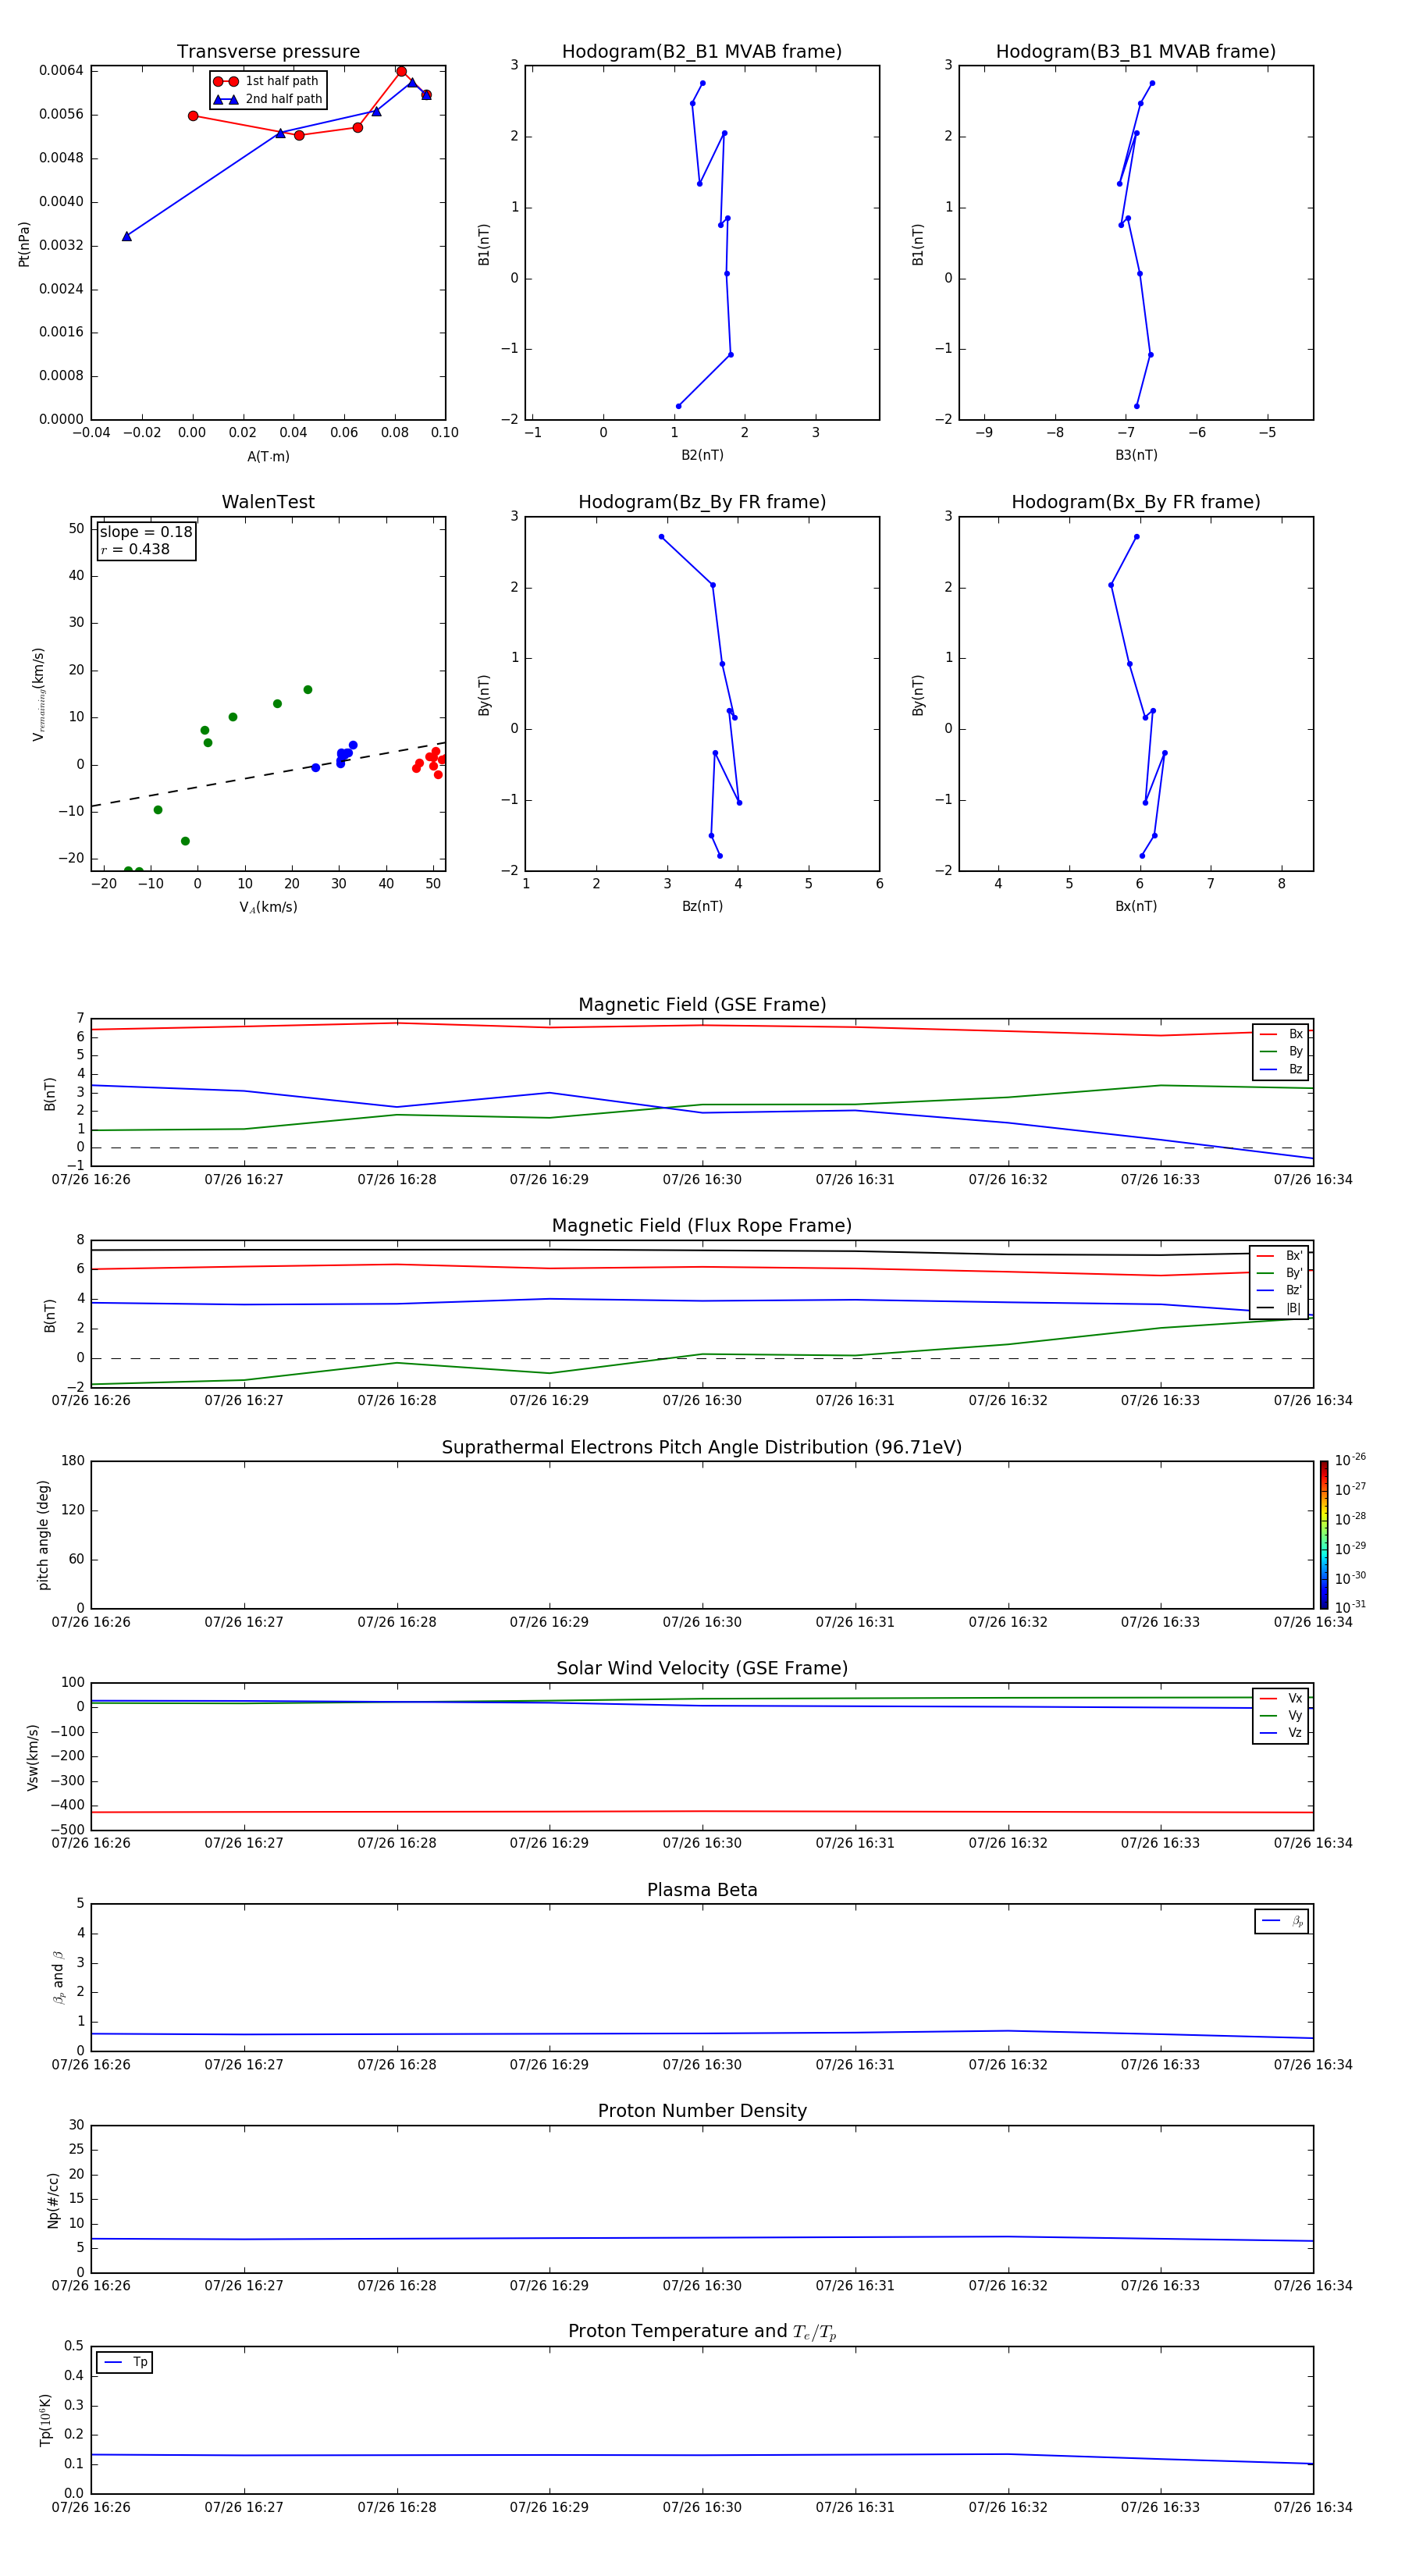Click the "Proton Temperature and Te/Tp" title
Image resolution: width=1405 pixels, height=2576 pixels.
click(x=702, y=2332)
